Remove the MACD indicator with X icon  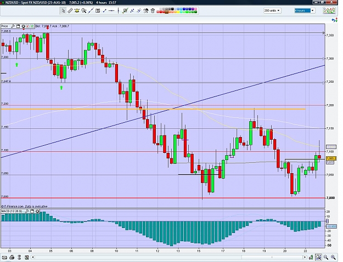click(37, 211)
